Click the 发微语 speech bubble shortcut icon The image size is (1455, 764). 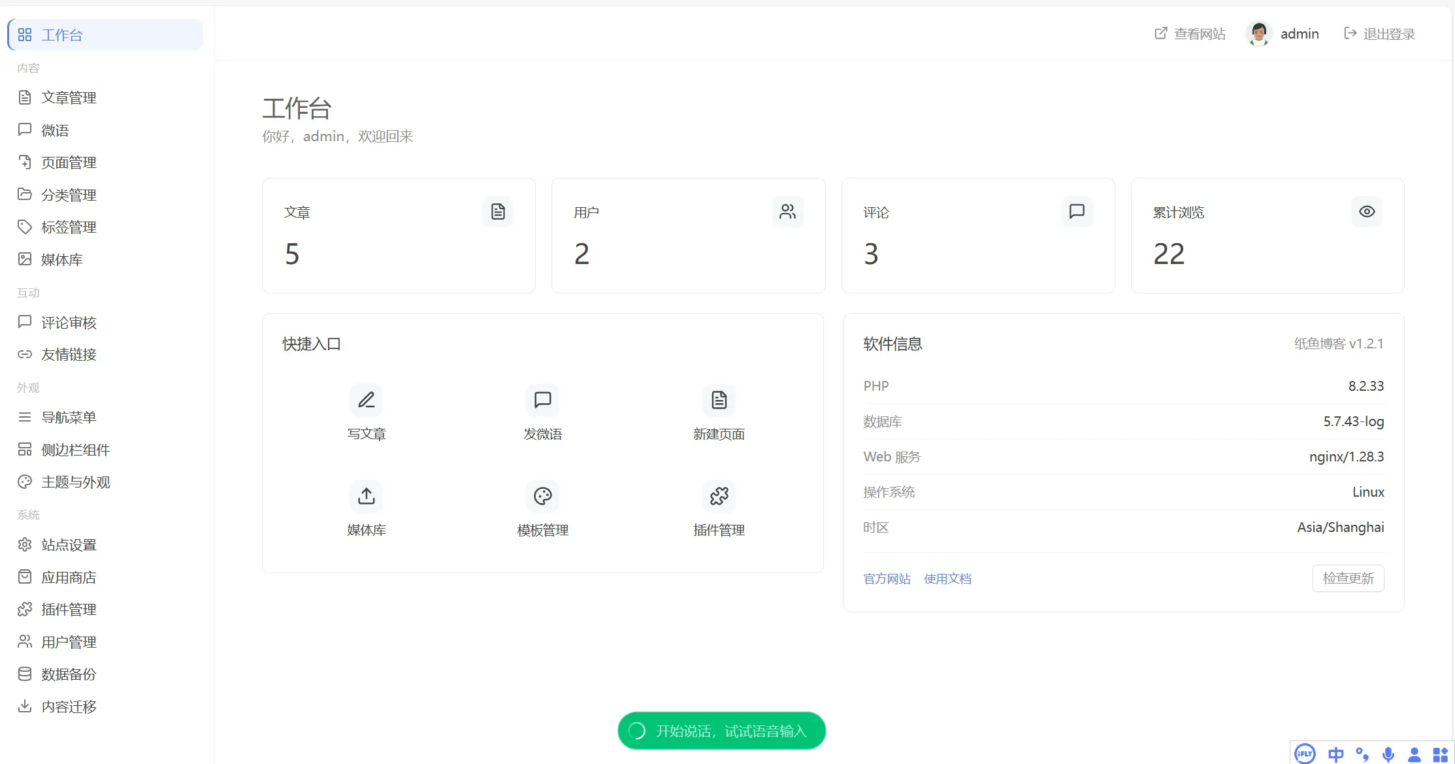[543, 400]
